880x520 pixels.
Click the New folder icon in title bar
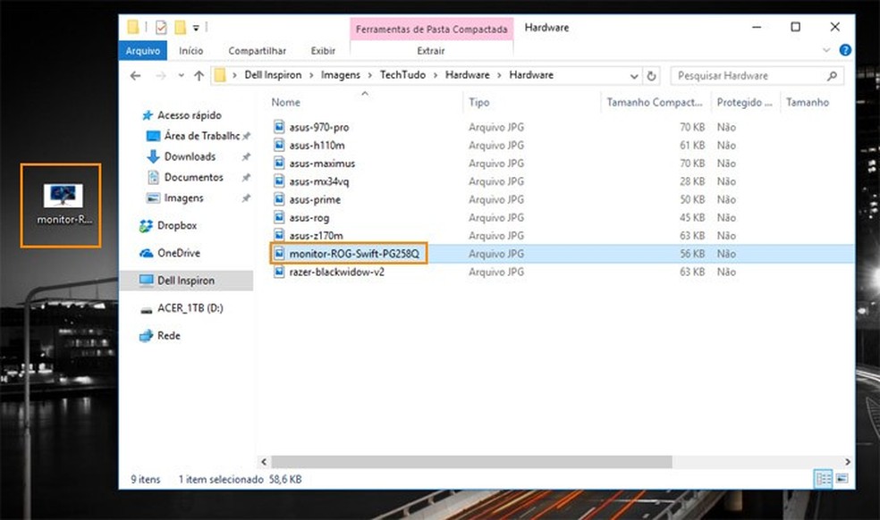(180, 27)
